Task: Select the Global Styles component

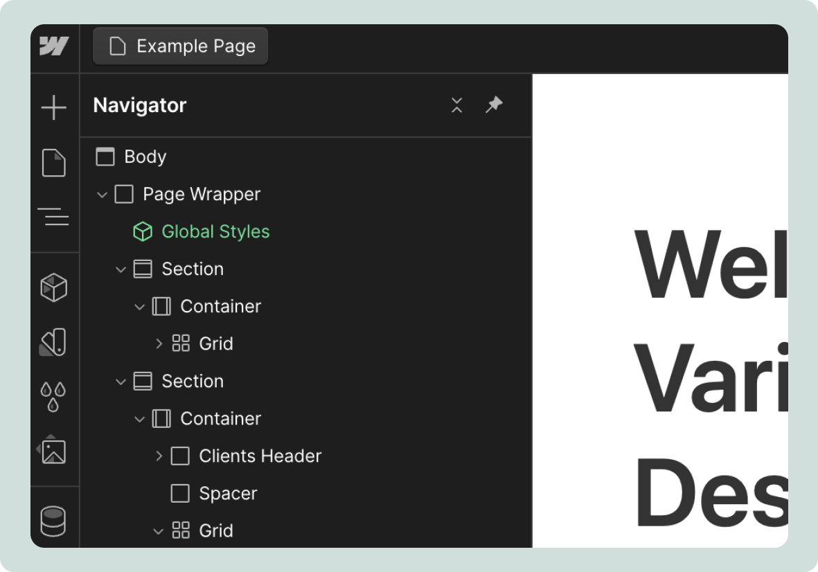Action: click(x=215, y=231)
